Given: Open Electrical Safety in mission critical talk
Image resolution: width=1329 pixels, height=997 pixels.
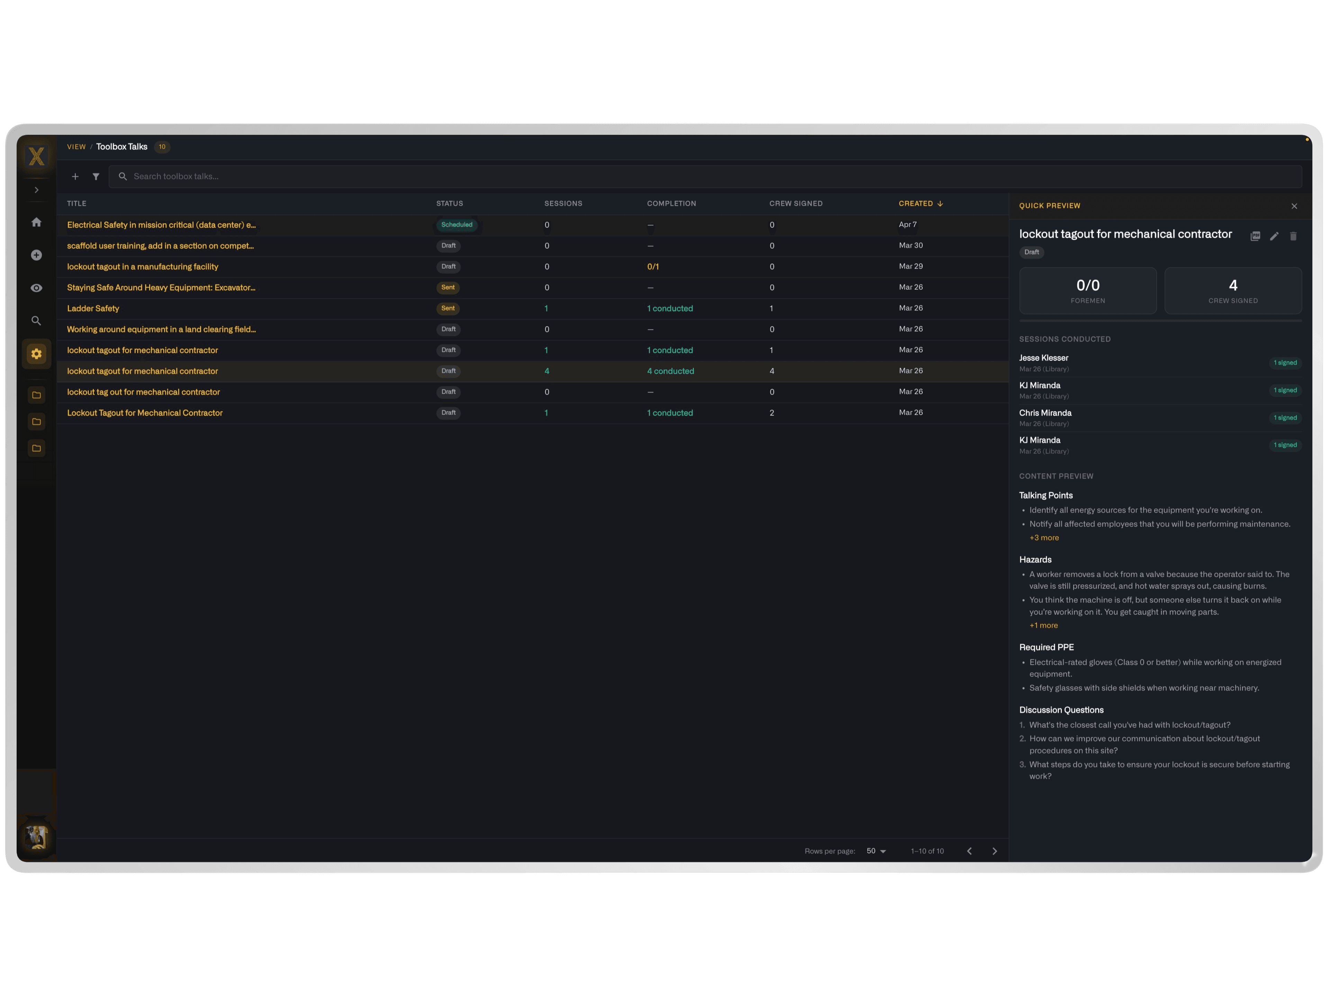Looking at the screenshot, I should (x=161, y=225).
